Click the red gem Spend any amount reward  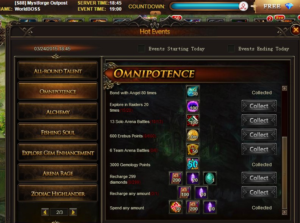pyautogui.click(x=176, y=207)
